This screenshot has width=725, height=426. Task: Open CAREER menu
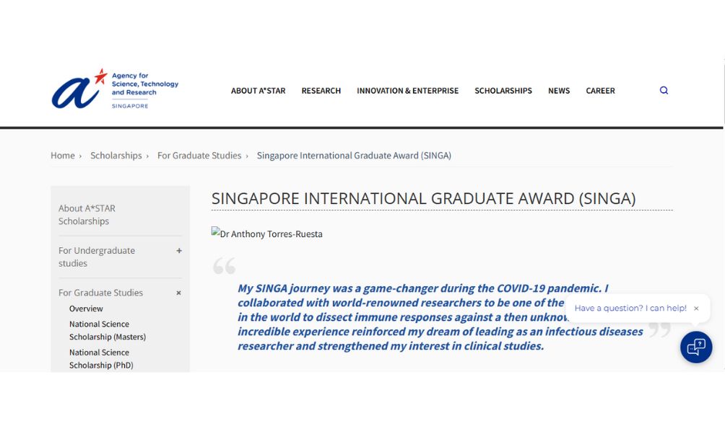(x=600, y=91)
